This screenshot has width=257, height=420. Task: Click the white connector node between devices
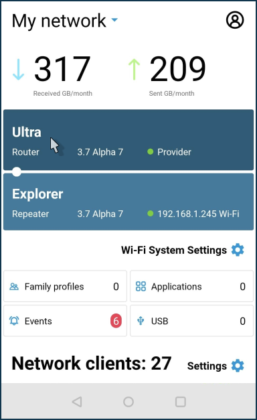[x=17, y=172]
